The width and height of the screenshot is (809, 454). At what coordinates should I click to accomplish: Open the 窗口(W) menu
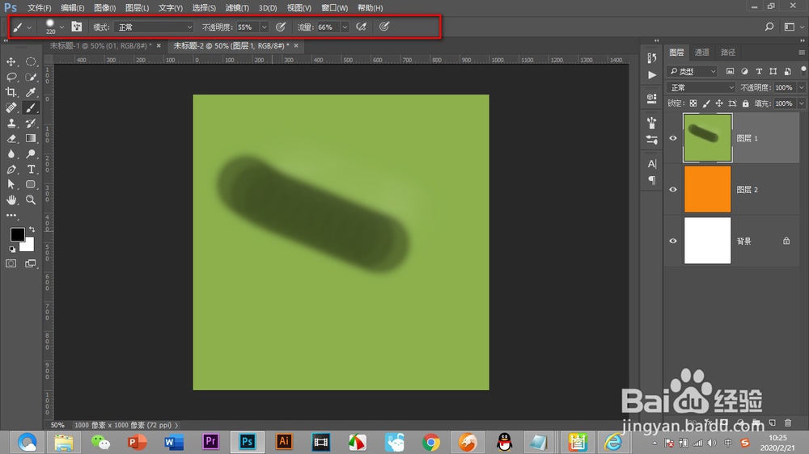click(334, 8)
